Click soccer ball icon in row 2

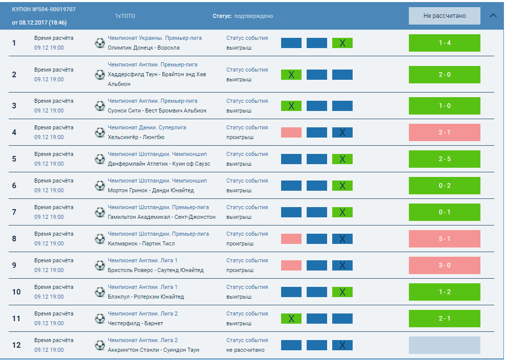pyautogui.click(x=100, y=75)
